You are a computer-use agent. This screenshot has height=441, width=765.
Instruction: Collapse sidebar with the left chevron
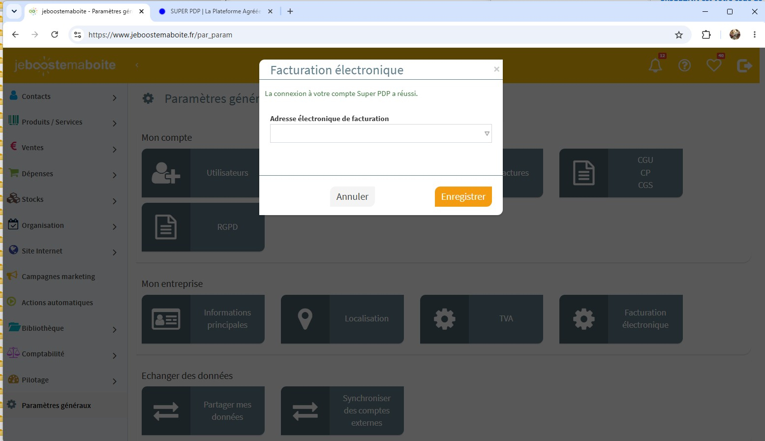click(137, 65)
